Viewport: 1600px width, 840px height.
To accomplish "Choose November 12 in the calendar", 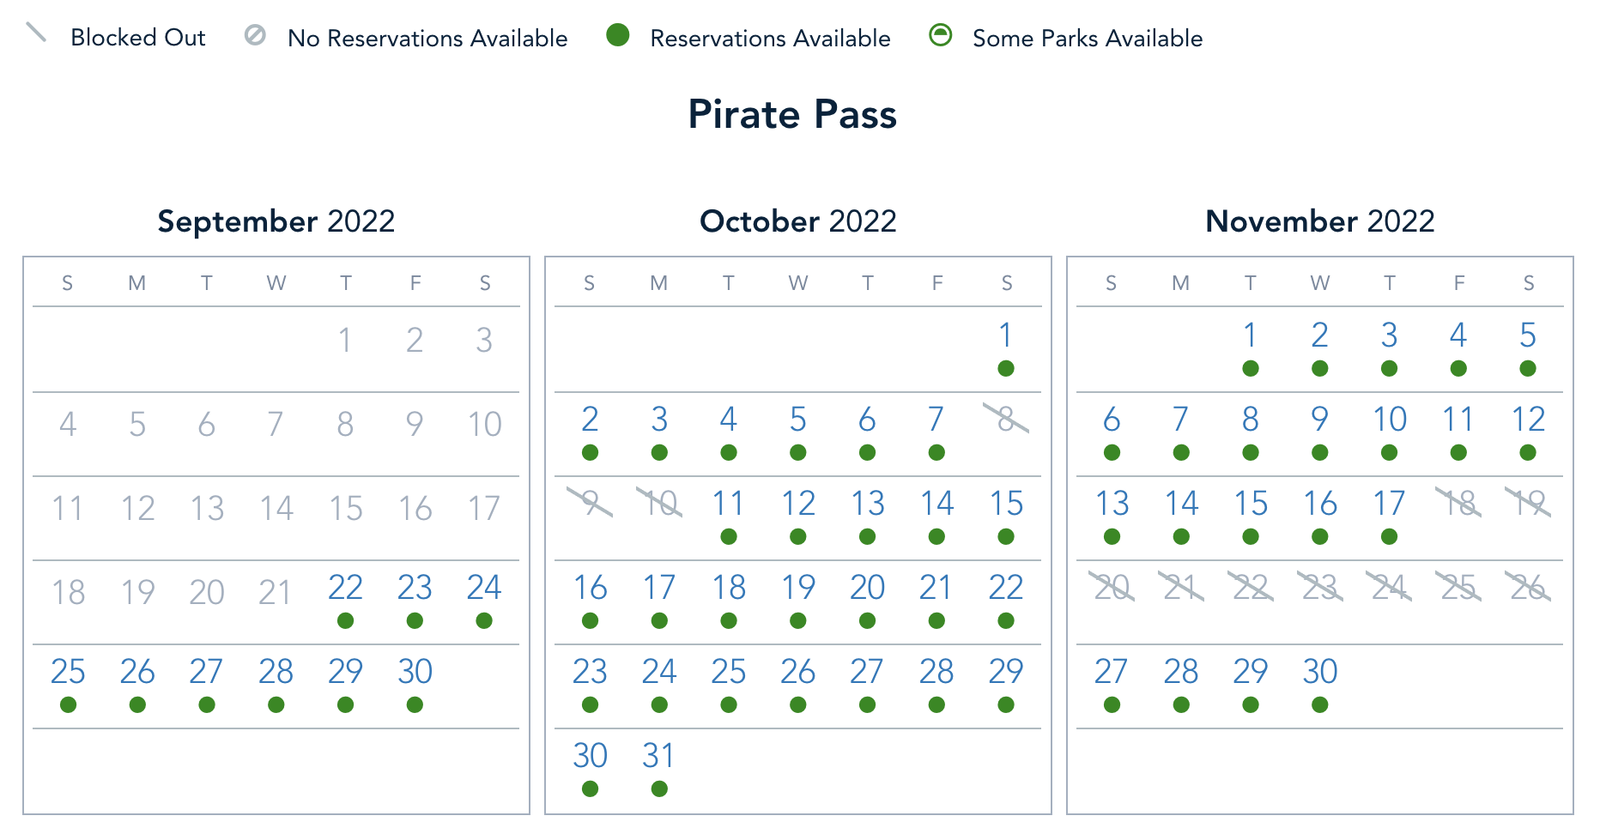I will [1528, 420].
